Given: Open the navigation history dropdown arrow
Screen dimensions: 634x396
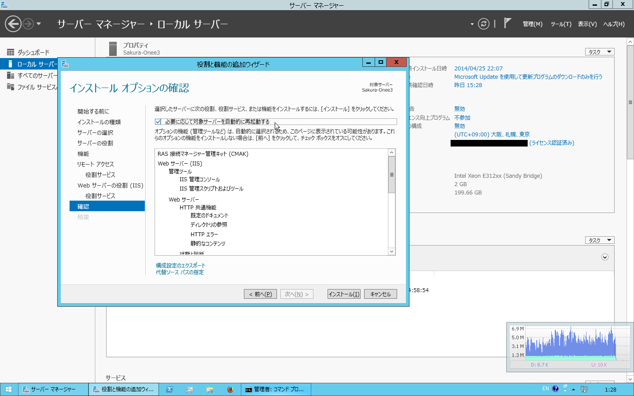Looking at the screenshot, I should click(39, 24).
